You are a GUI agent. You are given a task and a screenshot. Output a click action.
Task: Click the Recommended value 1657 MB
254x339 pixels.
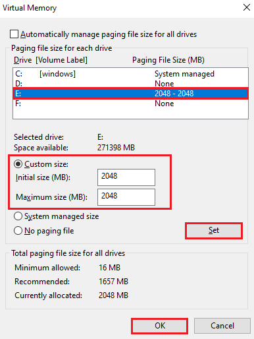(113, 282)
